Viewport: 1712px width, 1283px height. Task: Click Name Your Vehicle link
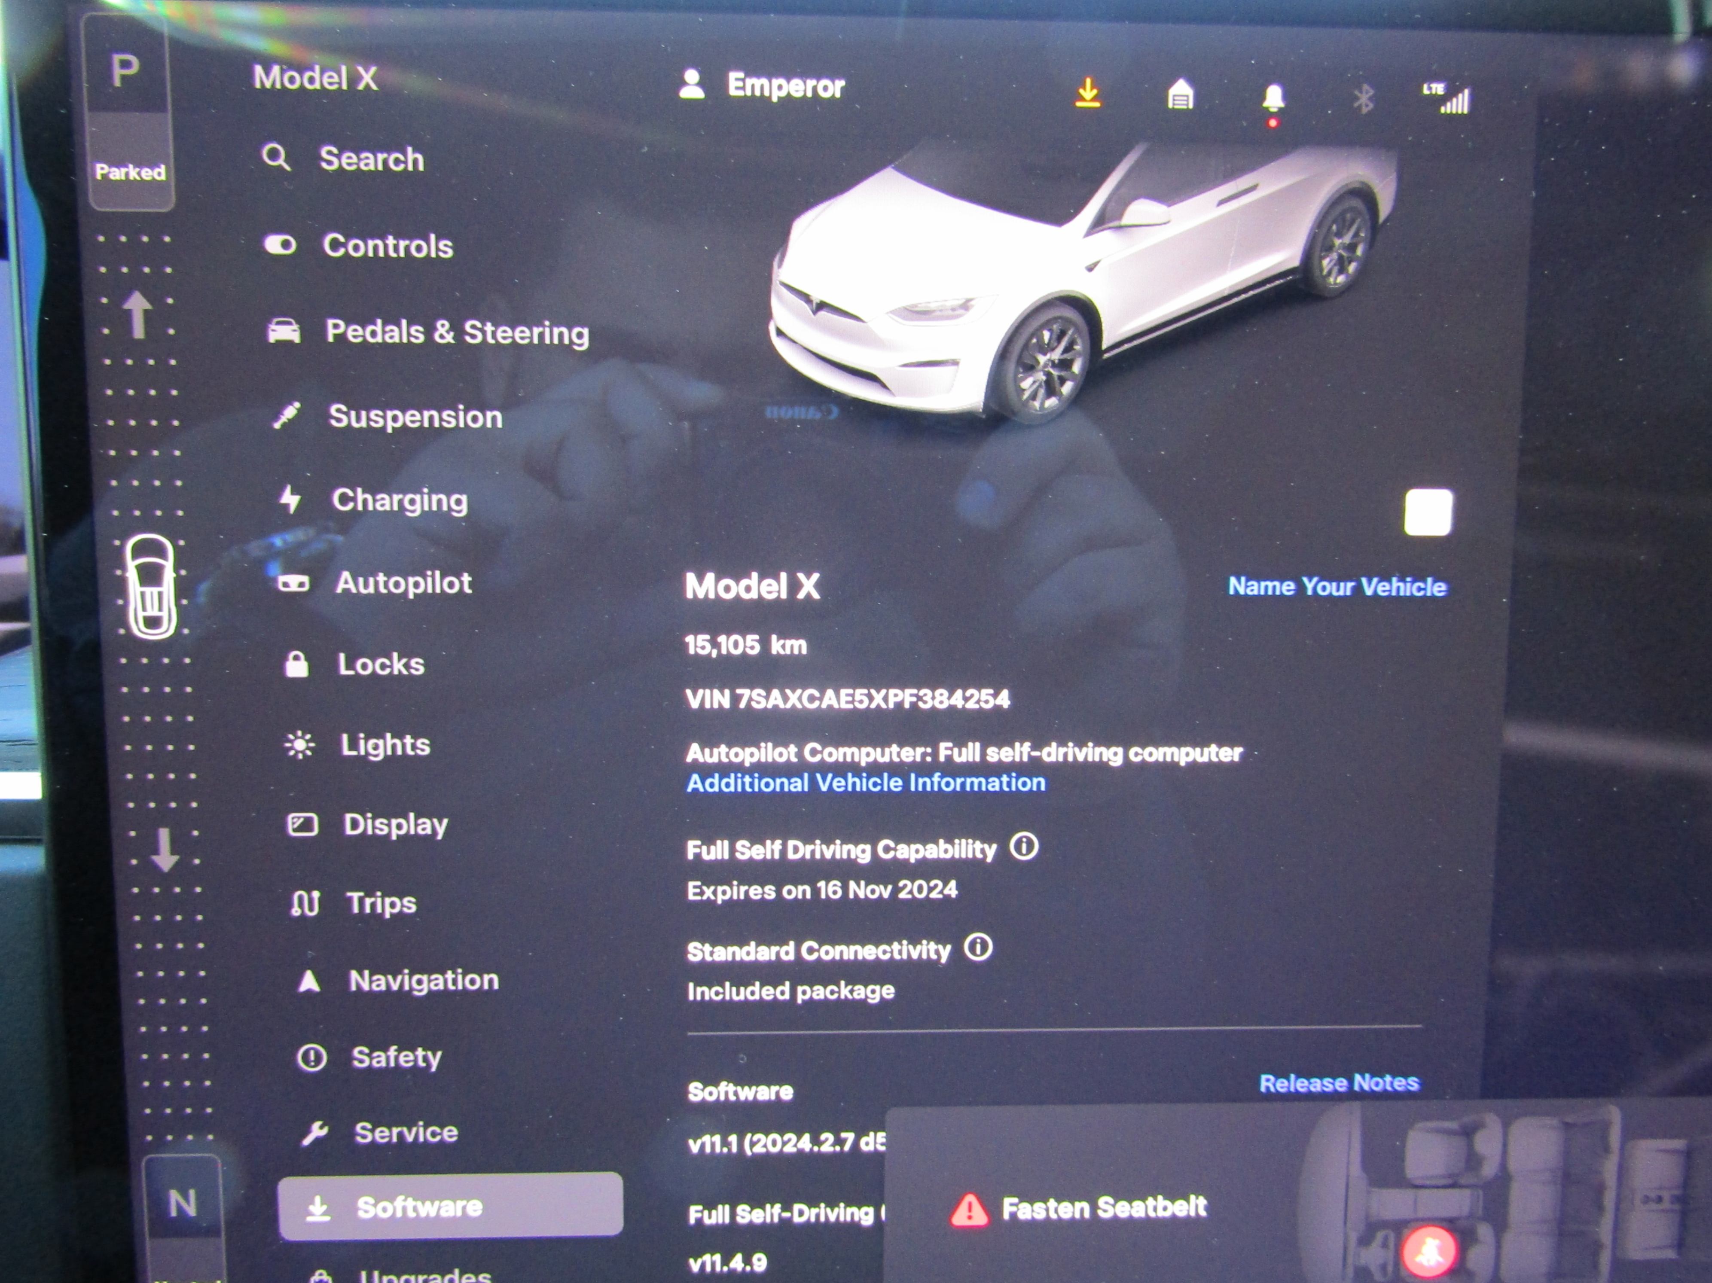(x=1337, y=587)
